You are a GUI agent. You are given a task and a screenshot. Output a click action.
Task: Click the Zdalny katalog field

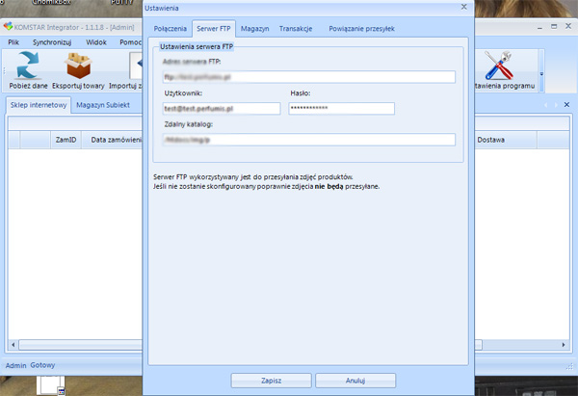point(309,140)
